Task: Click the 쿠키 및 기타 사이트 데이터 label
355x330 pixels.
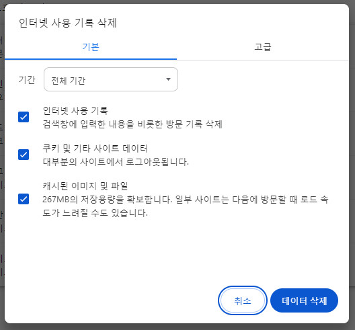Action: (x=95, y=149)
